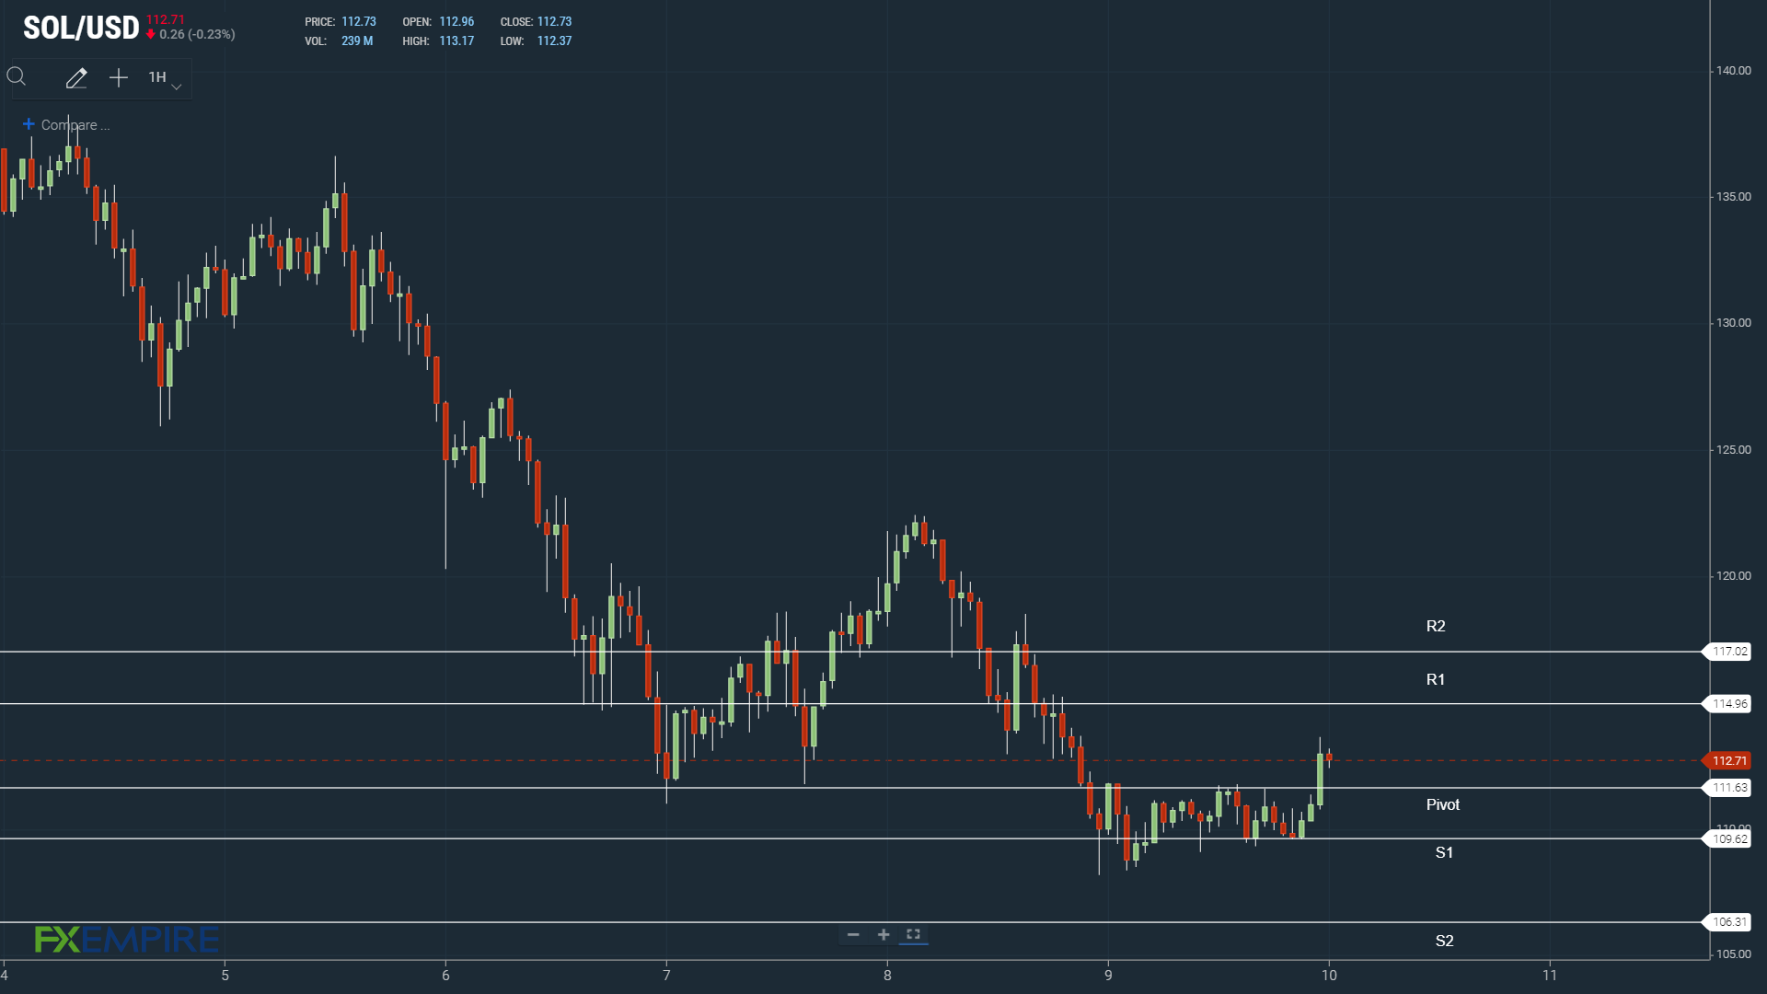1767x994 pixels.
Task: Click the 109.62 price tag
Action: pos(1727,838)
